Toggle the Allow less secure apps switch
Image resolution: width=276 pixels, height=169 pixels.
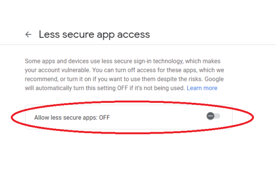pos(213,116)
